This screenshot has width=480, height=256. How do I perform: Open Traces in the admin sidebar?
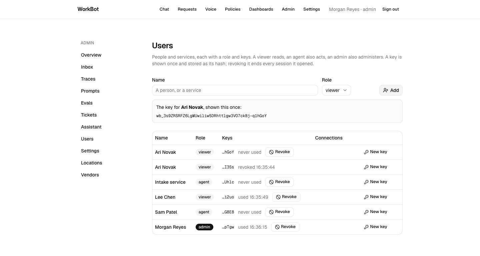click(x=88, y=79)
